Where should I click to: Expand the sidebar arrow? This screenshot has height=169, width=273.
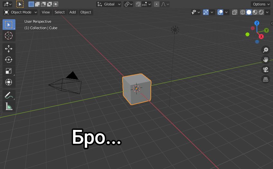pyautogui.click(x=272, y=23)
